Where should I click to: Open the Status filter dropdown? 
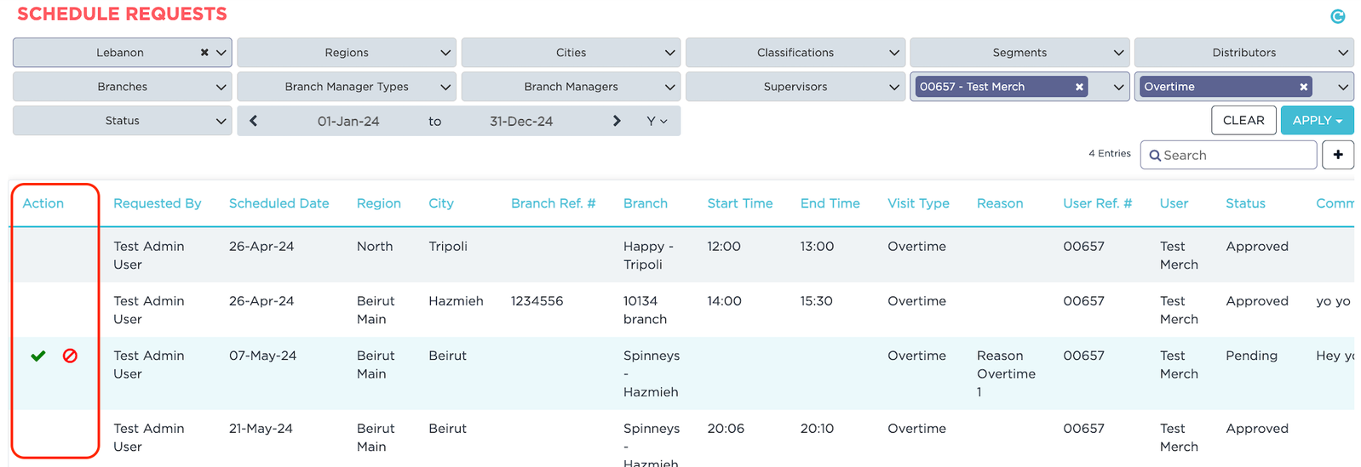(123, 121)
